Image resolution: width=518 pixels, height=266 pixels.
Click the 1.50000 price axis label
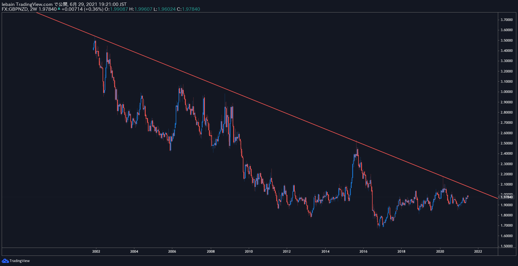[507, 246]
